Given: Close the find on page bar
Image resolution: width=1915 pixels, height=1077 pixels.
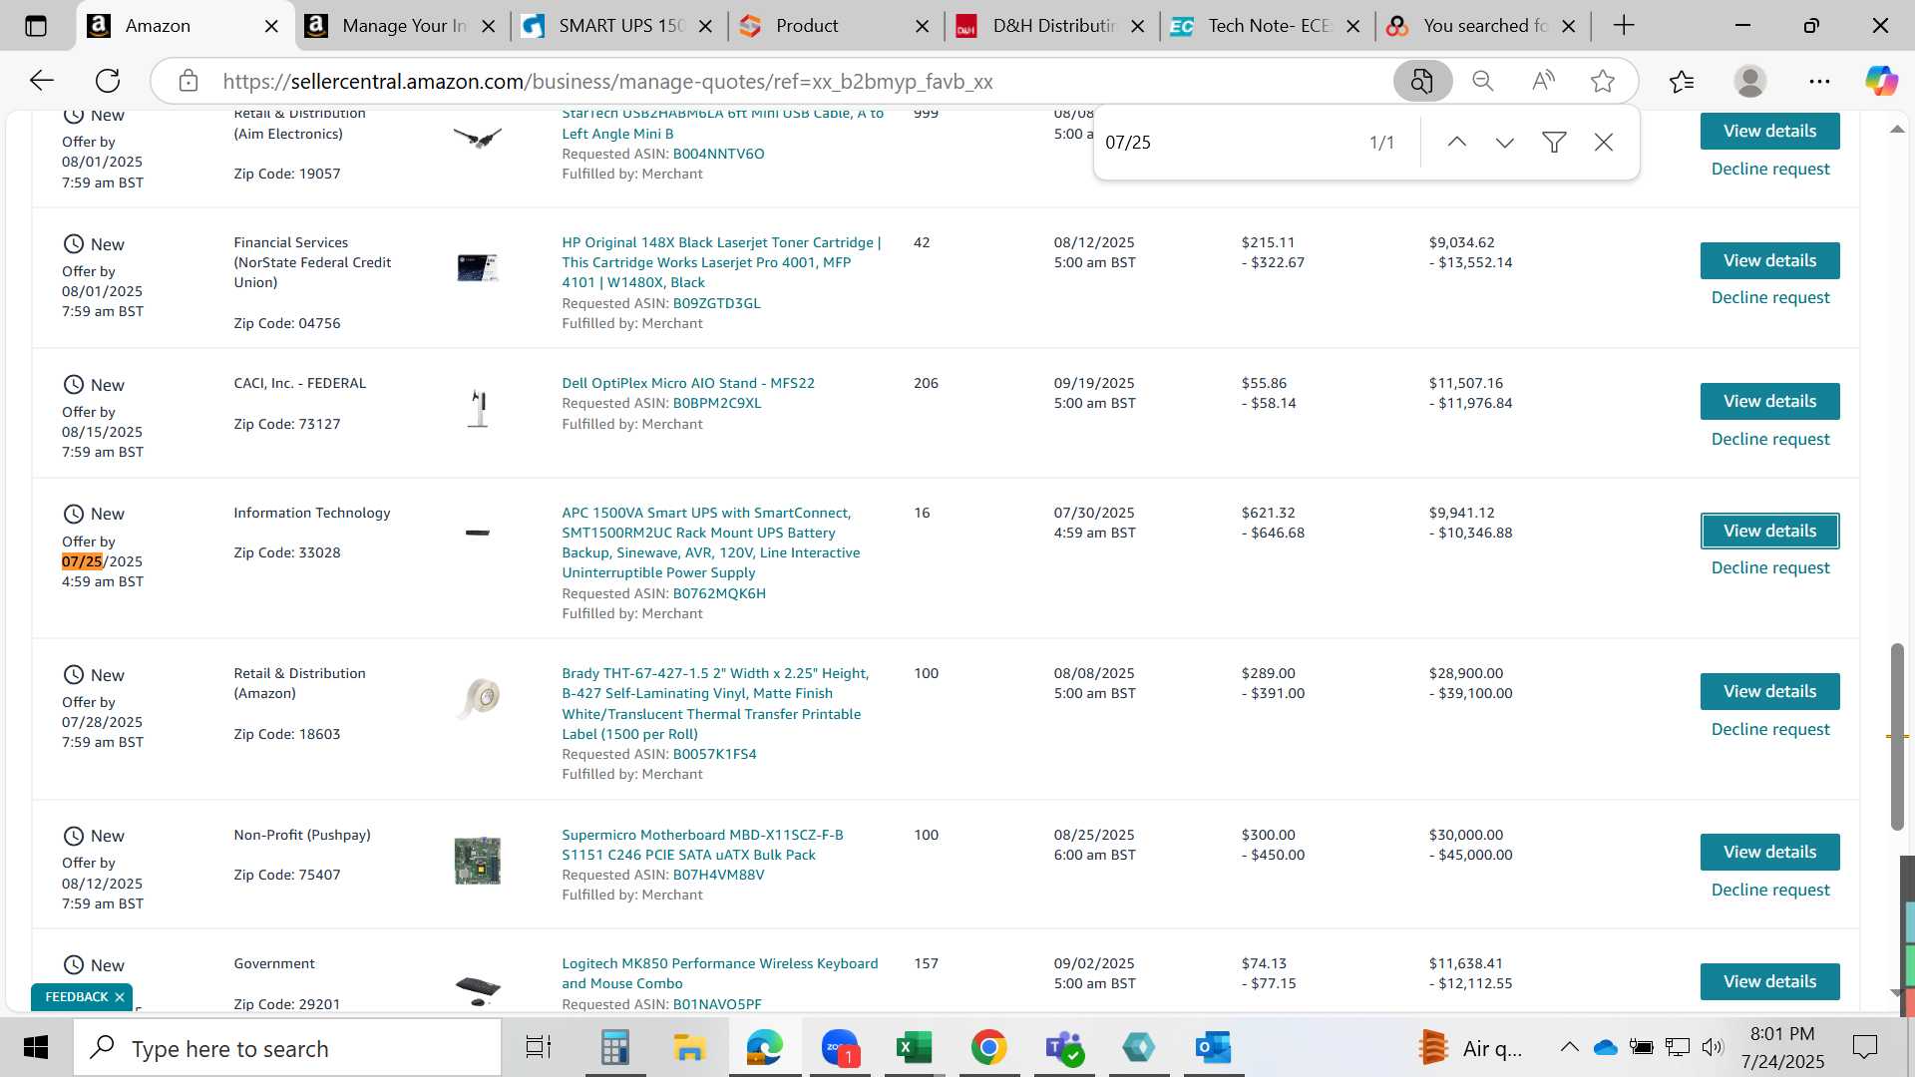Looking at the screenshot, I should tap(1604, 143).
